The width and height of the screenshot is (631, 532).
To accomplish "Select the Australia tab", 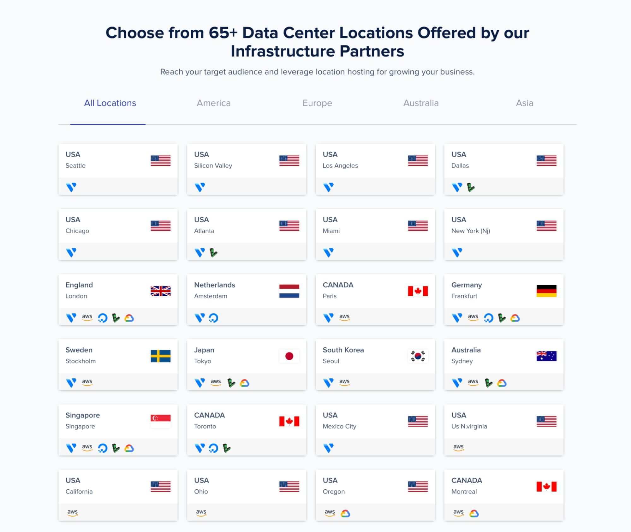I will (x=421, y=103).
